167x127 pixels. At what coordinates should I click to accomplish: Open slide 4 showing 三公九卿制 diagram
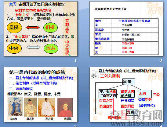point(126,95)
